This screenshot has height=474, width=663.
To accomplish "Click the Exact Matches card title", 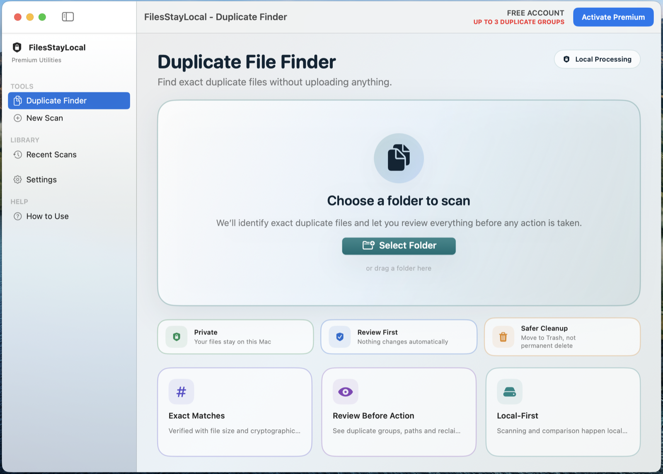I will 196,416.
